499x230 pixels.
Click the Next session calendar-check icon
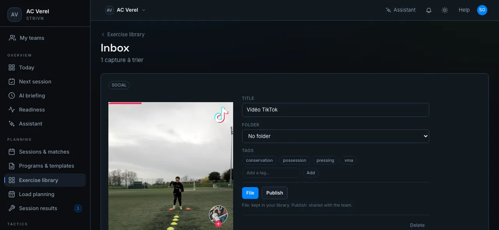click(x=12, y=81)
